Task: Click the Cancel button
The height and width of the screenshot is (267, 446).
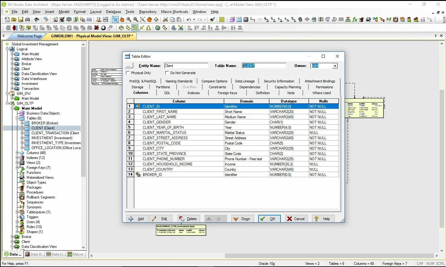Action: pyautogui.click(x=296, y=219)
